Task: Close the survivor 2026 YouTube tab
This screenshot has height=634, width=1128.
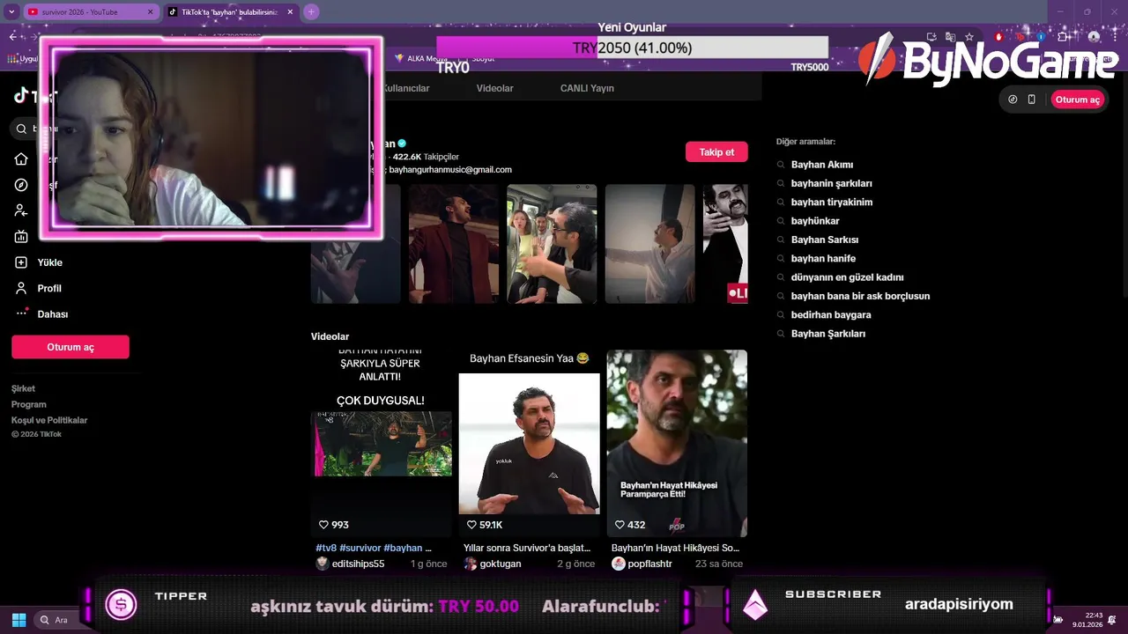Action: point(150,11)
